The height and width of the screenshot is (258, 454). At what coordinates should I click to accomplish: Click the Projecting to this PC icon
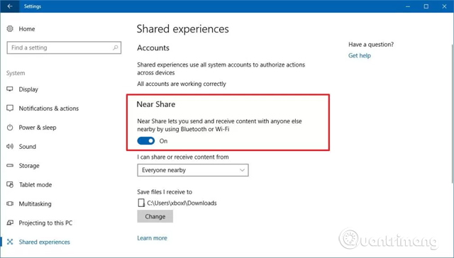(10, 223)
